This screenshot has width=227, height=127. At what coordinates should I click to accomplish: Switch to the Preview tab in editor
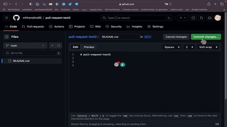click(89, 47)
